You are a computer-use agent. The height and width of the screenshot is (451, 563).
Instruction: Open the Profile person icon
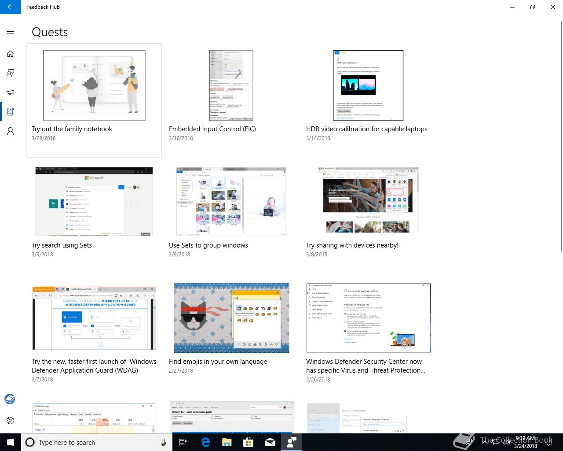pyautogui.click(x=11, y=131)
